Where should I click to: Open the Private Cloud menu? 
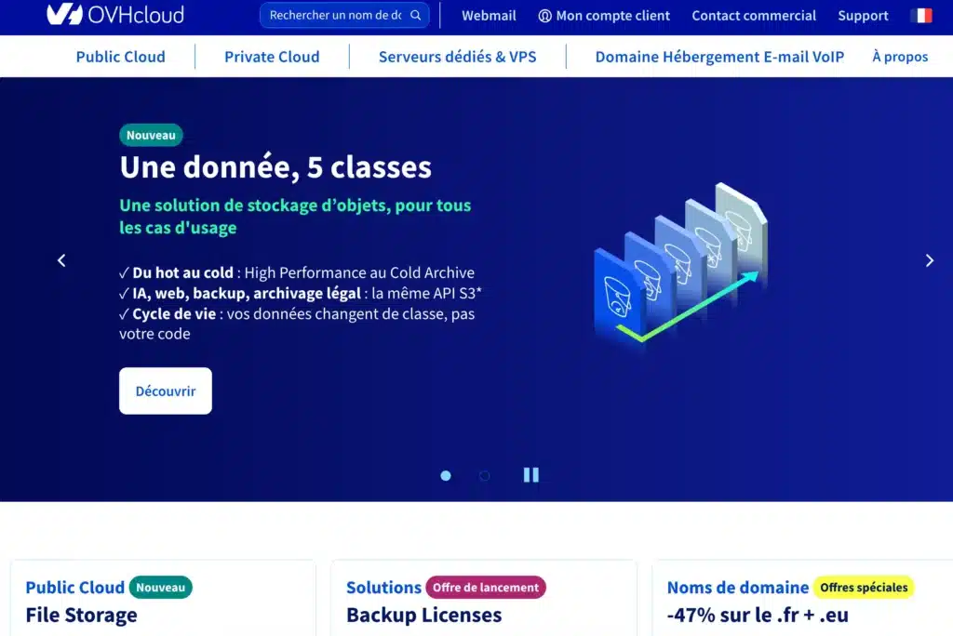pyautogui.click(x=272, y=57)
